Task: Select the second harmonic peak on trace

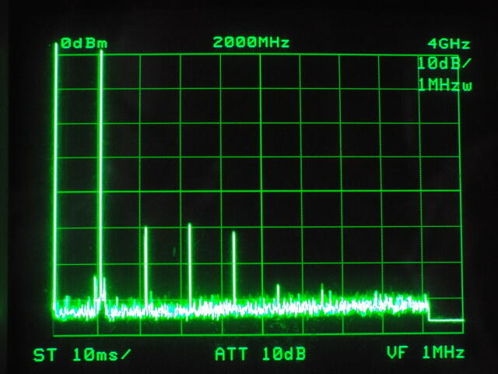Action: coord(146,257)
